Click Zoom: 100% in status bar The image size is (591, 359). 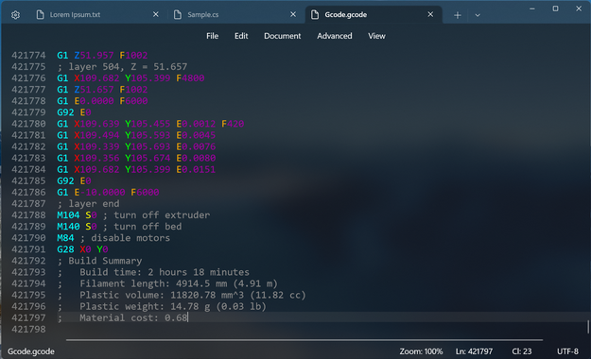click(x=421, y=351)
